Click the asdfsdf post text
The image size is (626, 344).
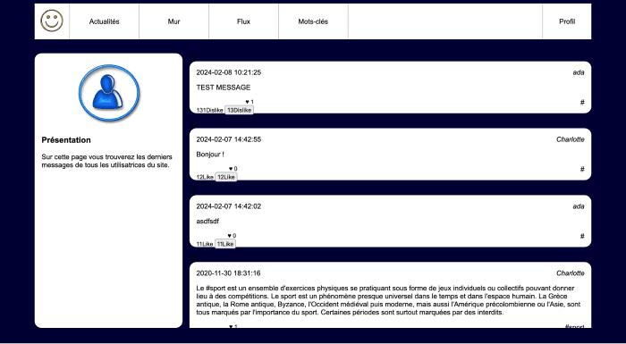tap(207, 222)
